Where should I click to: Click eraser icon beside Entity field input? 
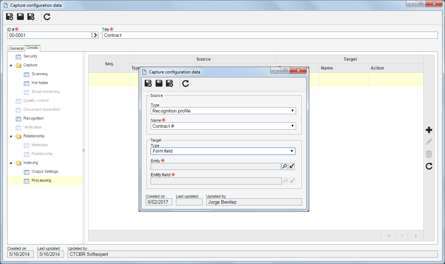point(292,181)
